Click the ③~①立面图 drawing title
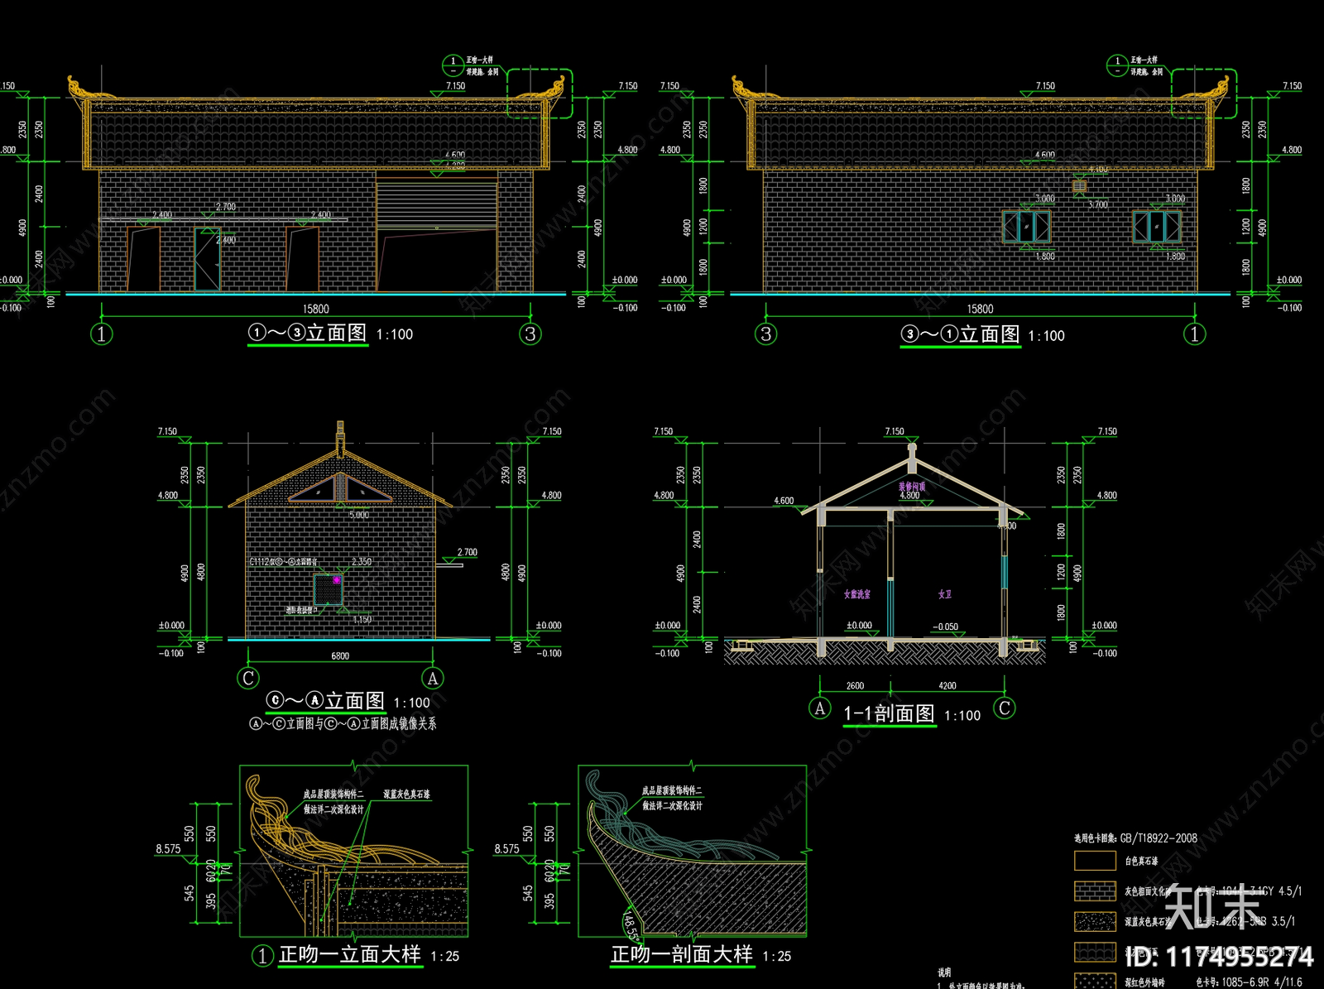Viewport: 1324px width, 989px height. click(x=961, y=334)
